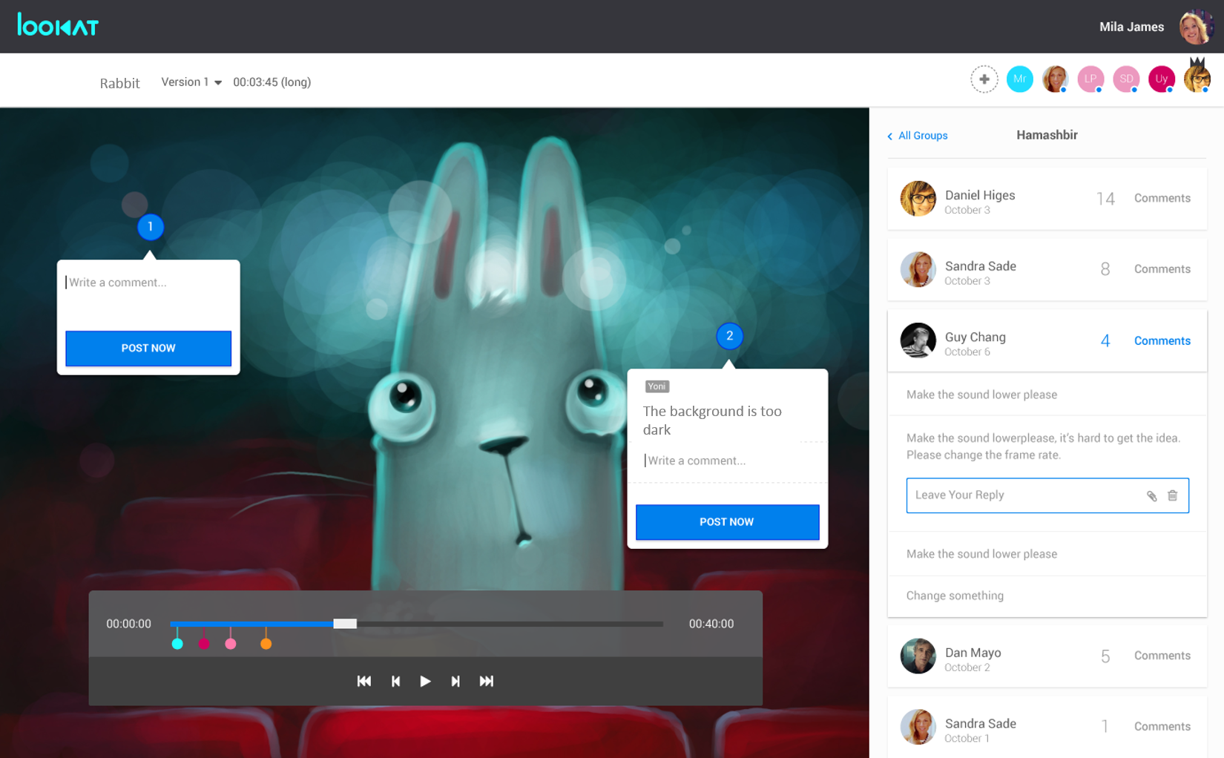
Task: Step back one frame in player
Action: pos(395,681)
